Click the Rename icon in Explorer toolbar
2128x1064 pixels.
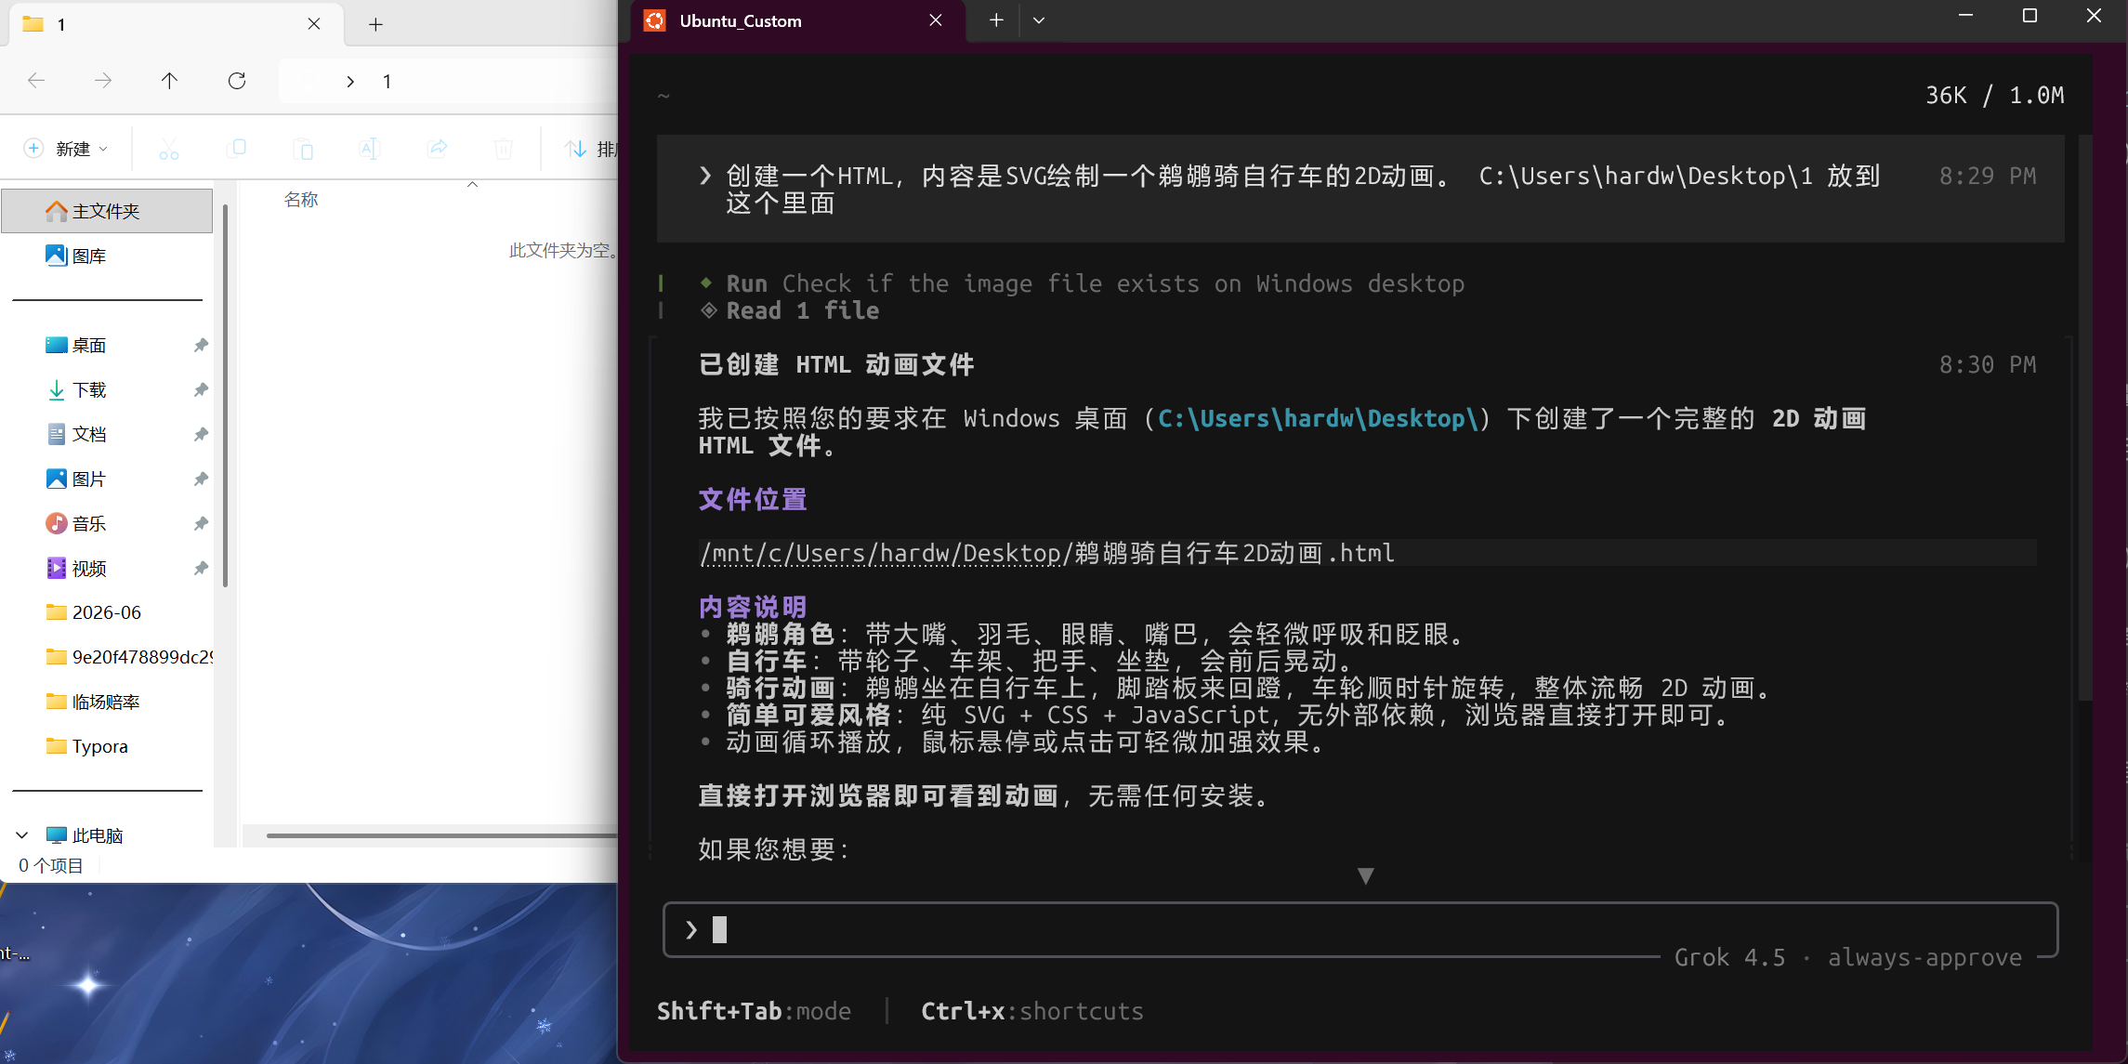[370, 149]
